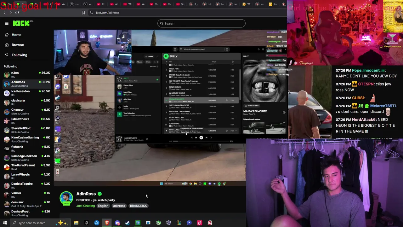403x227 pixels.
Task: Reload the page in the browser
Action: 17,13
